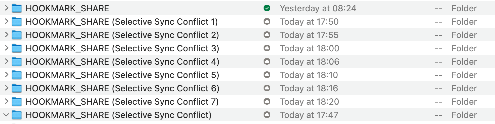Expand Selective Sync Conflict 6 disclosure arrow
The width and height of the screenshot is (495, 124).
6,88
